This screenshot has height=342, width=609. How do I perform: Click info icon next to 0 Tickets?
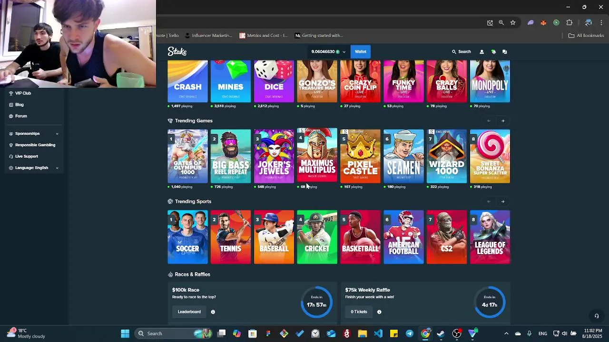[379, 312]
